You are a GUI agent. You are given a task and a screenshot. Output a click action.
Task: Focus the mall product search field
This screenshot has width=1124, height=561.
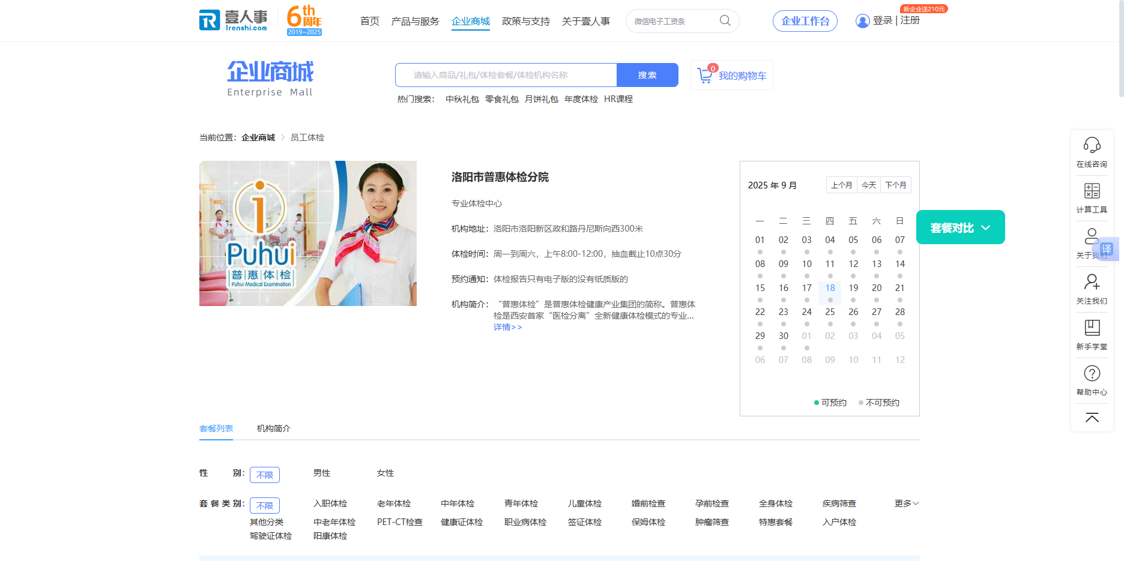506,75
